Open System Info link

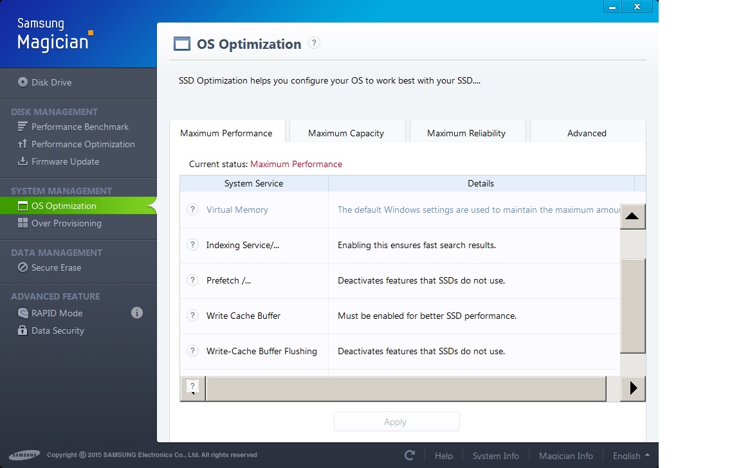click(496, 456)
